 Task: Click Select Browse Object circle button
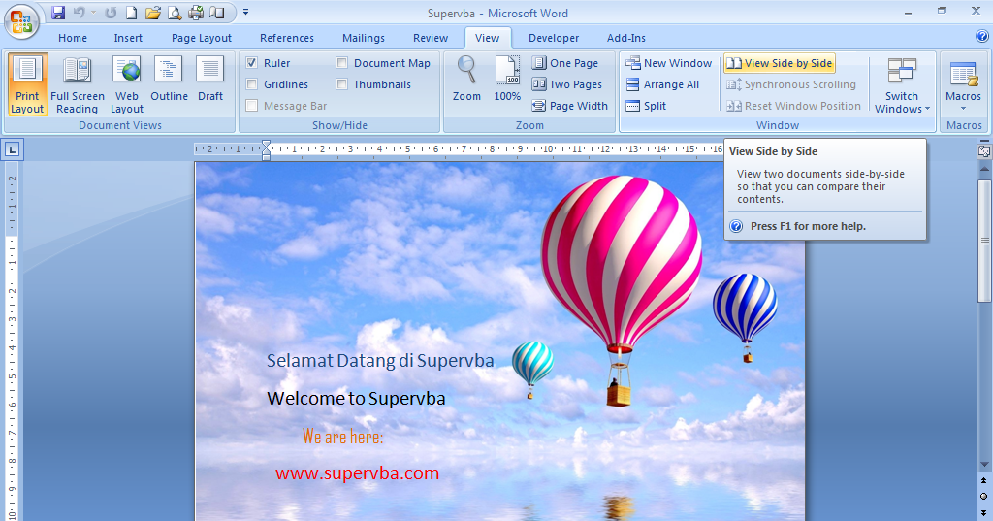[983, 497]
